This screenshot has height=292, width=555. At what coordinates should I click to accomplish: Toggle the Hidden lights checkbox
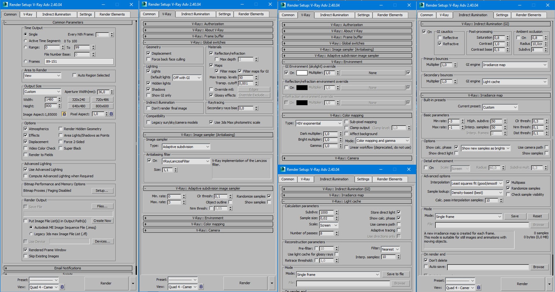148,83
